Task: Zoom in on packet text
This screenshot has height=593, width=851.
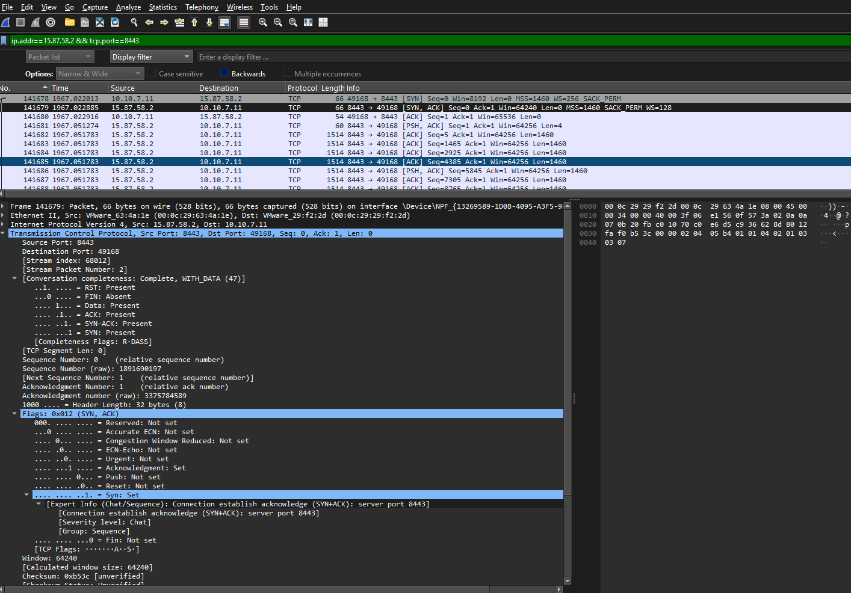Action: click(x=263, y=22)
